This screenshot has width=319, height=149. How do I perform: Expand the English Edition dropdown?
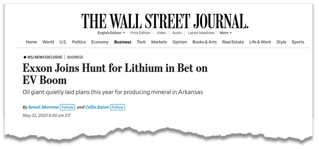111,33
